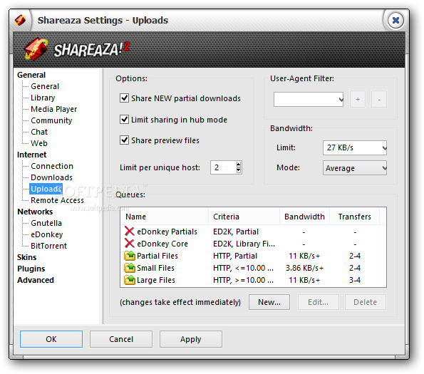Open the Web settings page
The image size is (424, 374).
pos(39,143)
